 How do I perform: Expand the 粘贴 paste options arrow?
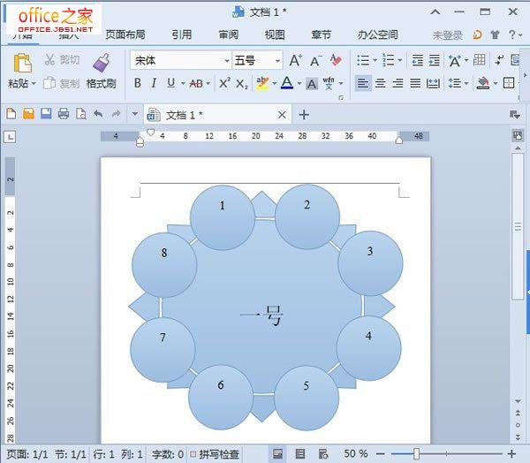34,83
